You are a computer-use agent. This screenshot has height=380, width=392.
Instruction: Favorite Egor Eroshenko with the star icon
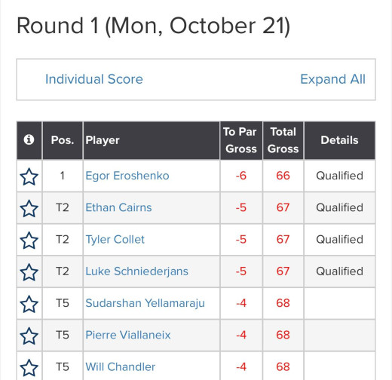pyautogui.click(x=29, y=176)
